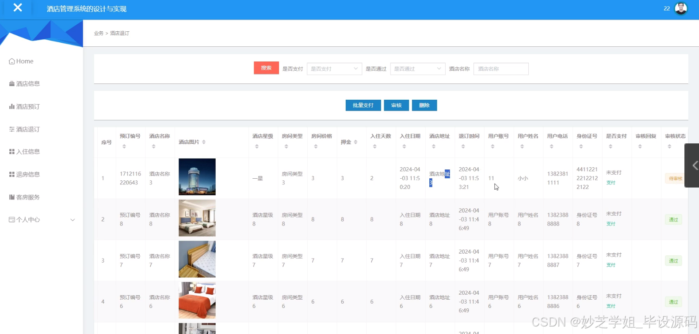This screenshot has height=334, width=699.
Task: Click 支付 link in row 1
Action: pyautogui.click(x=611, y=183)
